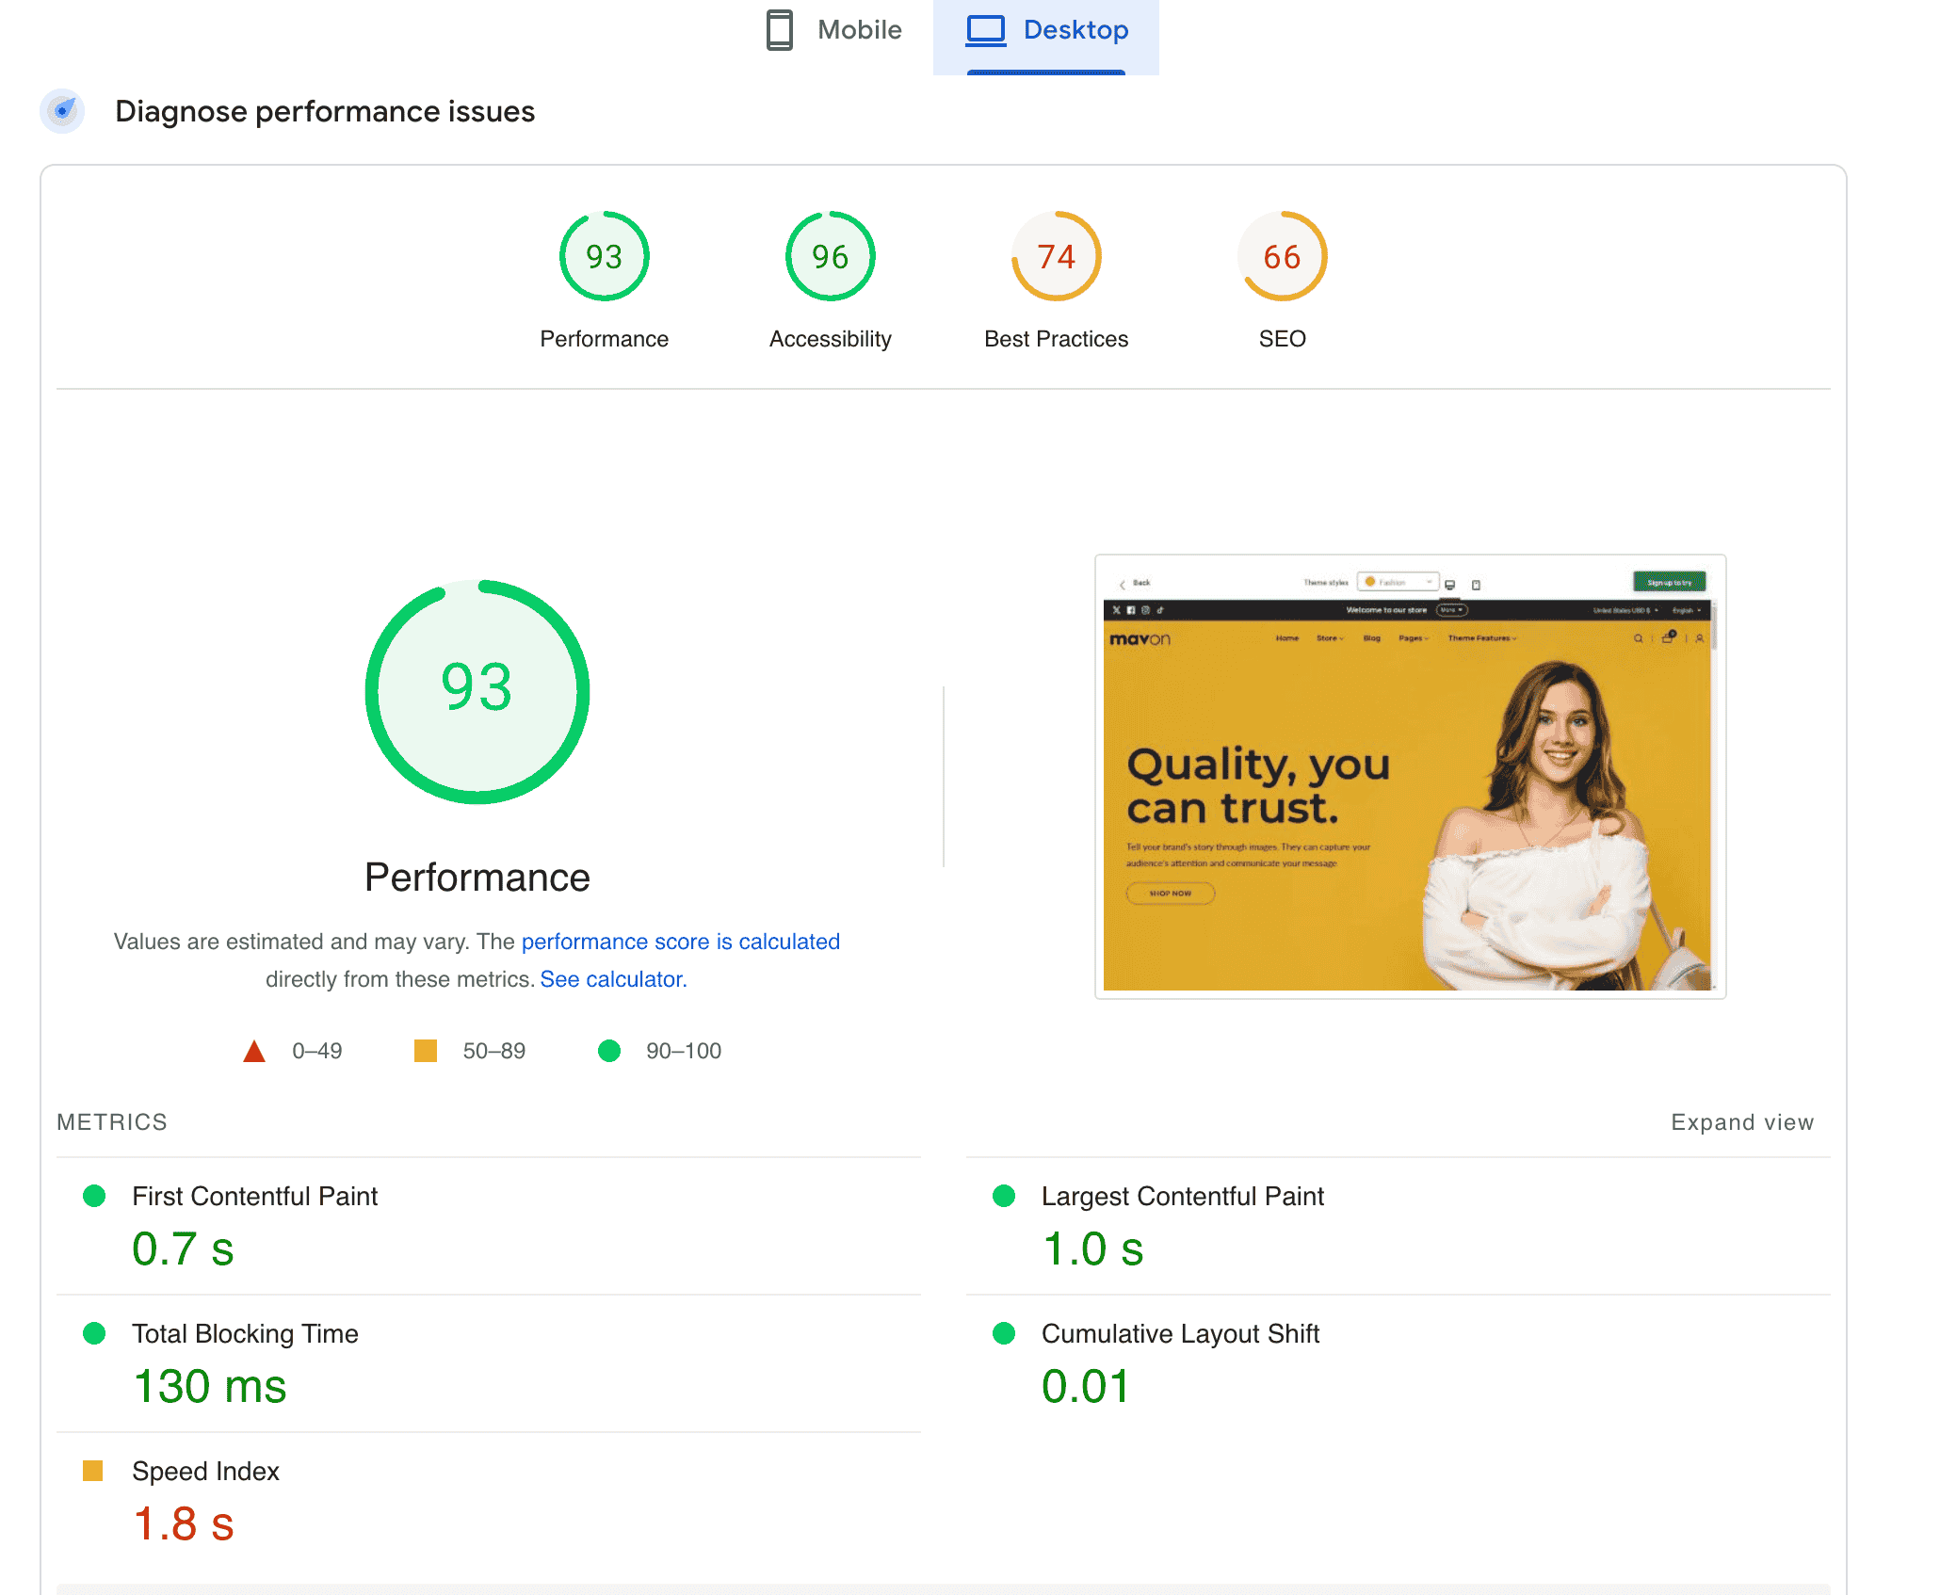Expand First Contentful Paint details

click(x=258, y=1196)
